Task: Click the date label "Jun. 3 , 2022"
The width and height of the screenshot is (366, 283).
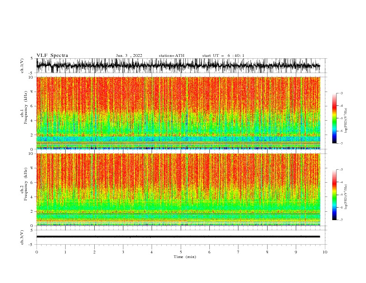Action: (129, 55)
